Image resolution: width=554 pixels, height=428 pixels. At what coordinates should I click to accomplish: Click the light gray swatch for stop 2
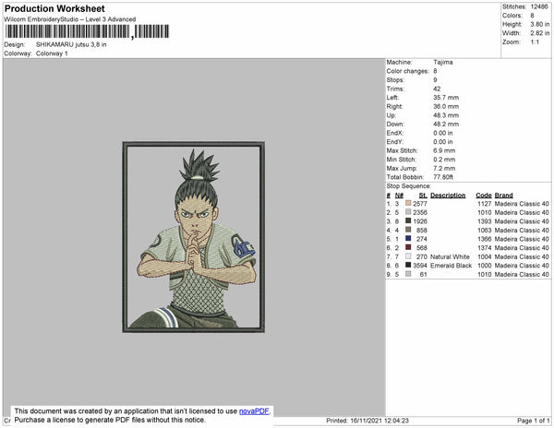tap(408, 212)
